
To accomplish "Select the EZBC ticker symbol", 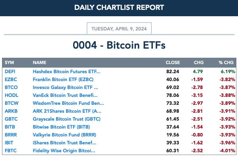I will tap(11, 79).
